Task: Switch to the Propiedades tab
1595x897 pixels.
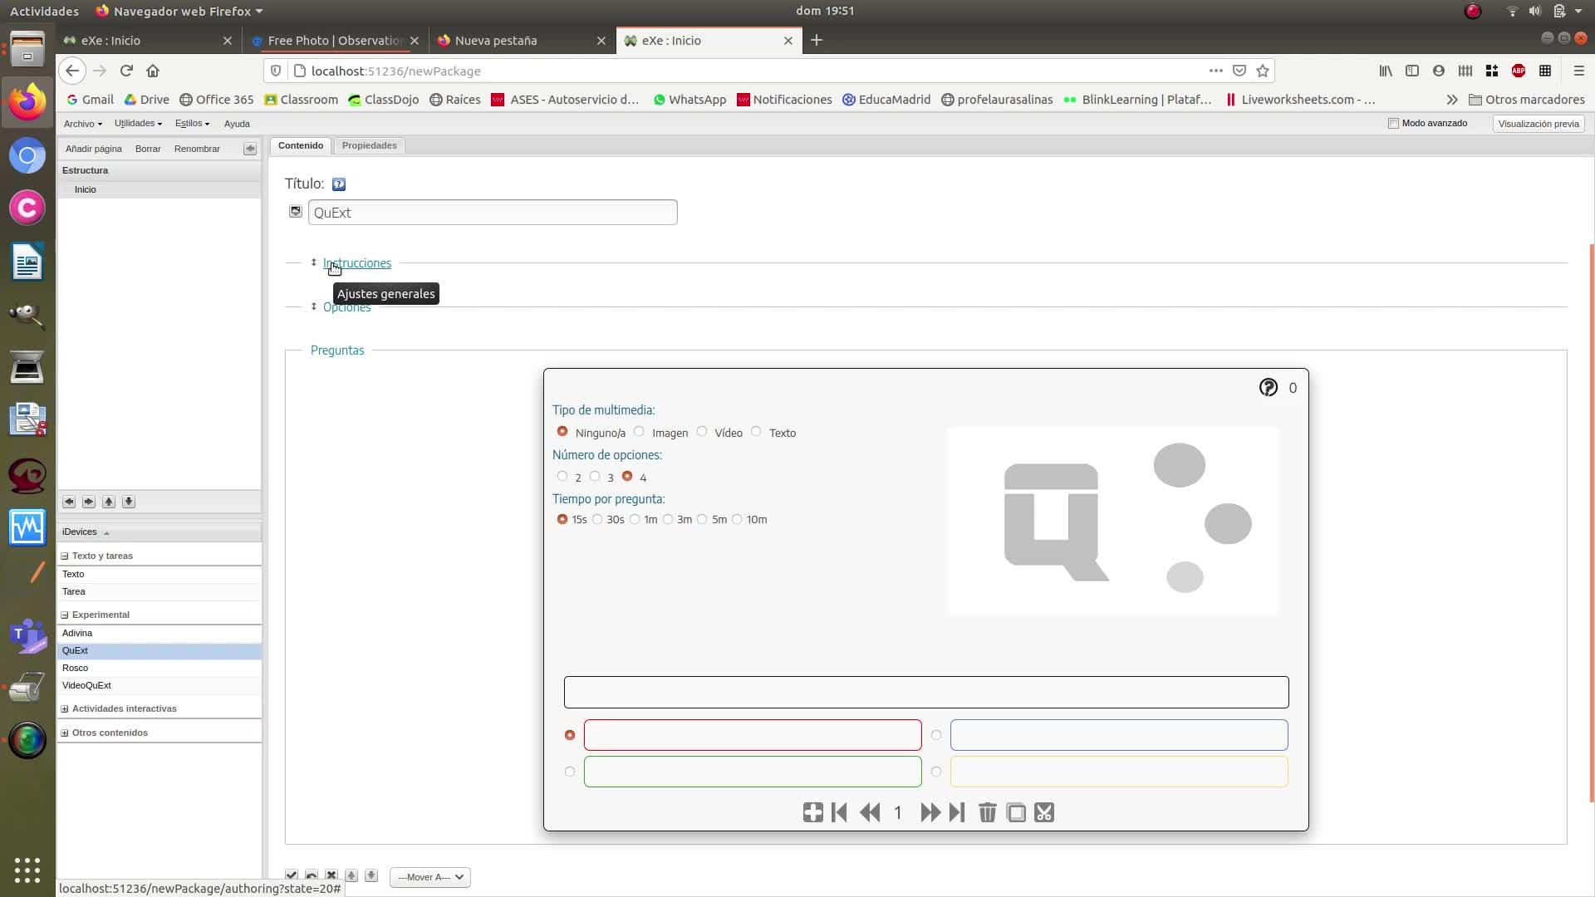Action: tap(369, 145)
